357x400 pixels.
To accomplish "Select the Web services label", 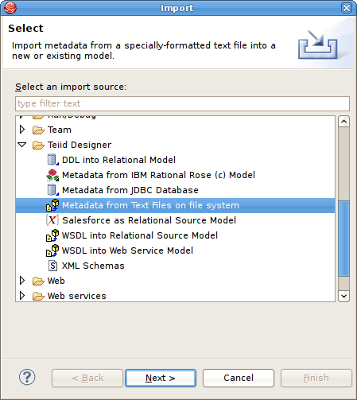I will tap(77, 296).
